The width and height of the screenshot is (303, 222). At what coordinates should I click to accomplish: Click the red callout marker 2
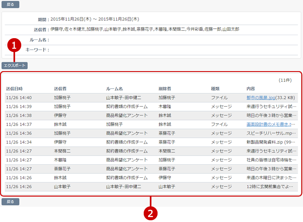(150, 213)
